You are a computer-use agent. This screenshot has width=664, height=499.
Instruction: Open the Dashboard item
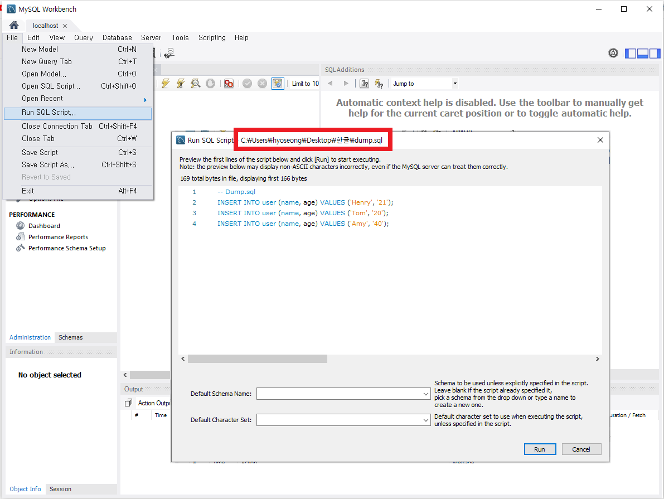tap(45, 226)
